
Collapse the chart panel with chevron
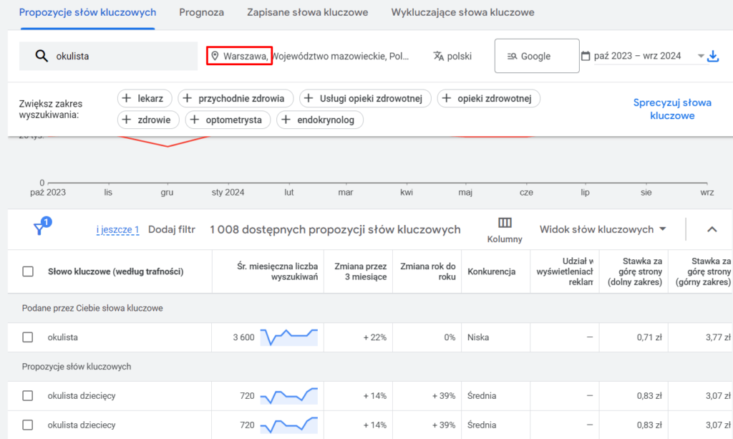tap(712, 229)
